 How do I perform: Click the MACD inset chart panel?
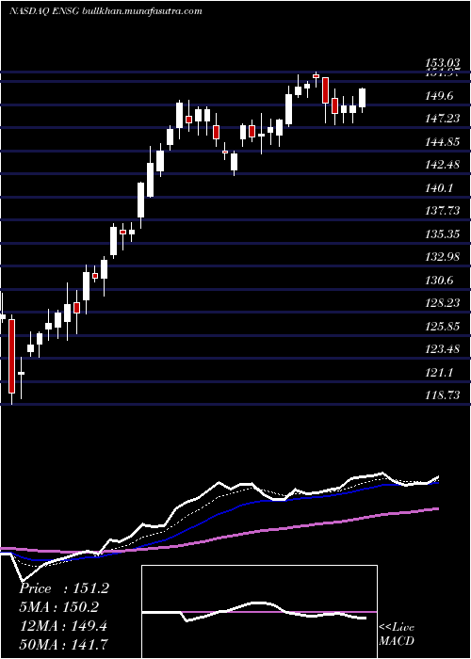click(x=259, y=612)
